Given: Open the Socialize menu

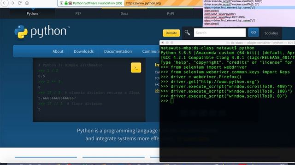Looking at the screenshot, I should click(x=271, y=33).
